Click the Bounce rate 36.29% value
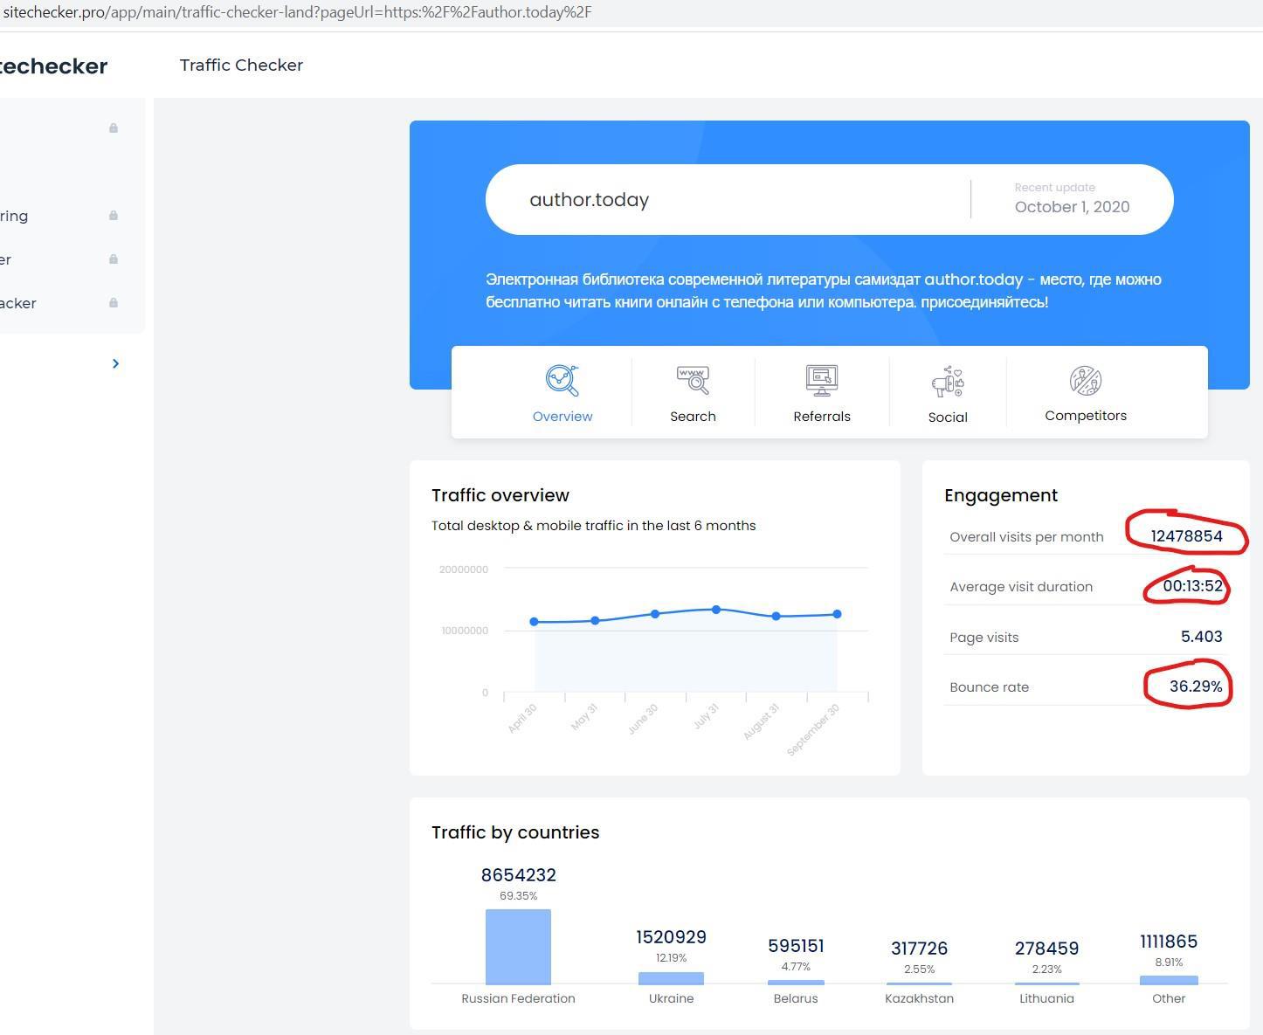This screenshot has height=1035, width=1263. coord(1195,687)
